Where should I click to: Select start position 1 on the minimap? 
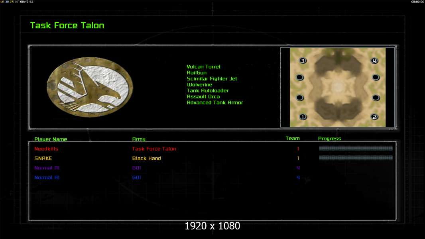click(303, 117)
